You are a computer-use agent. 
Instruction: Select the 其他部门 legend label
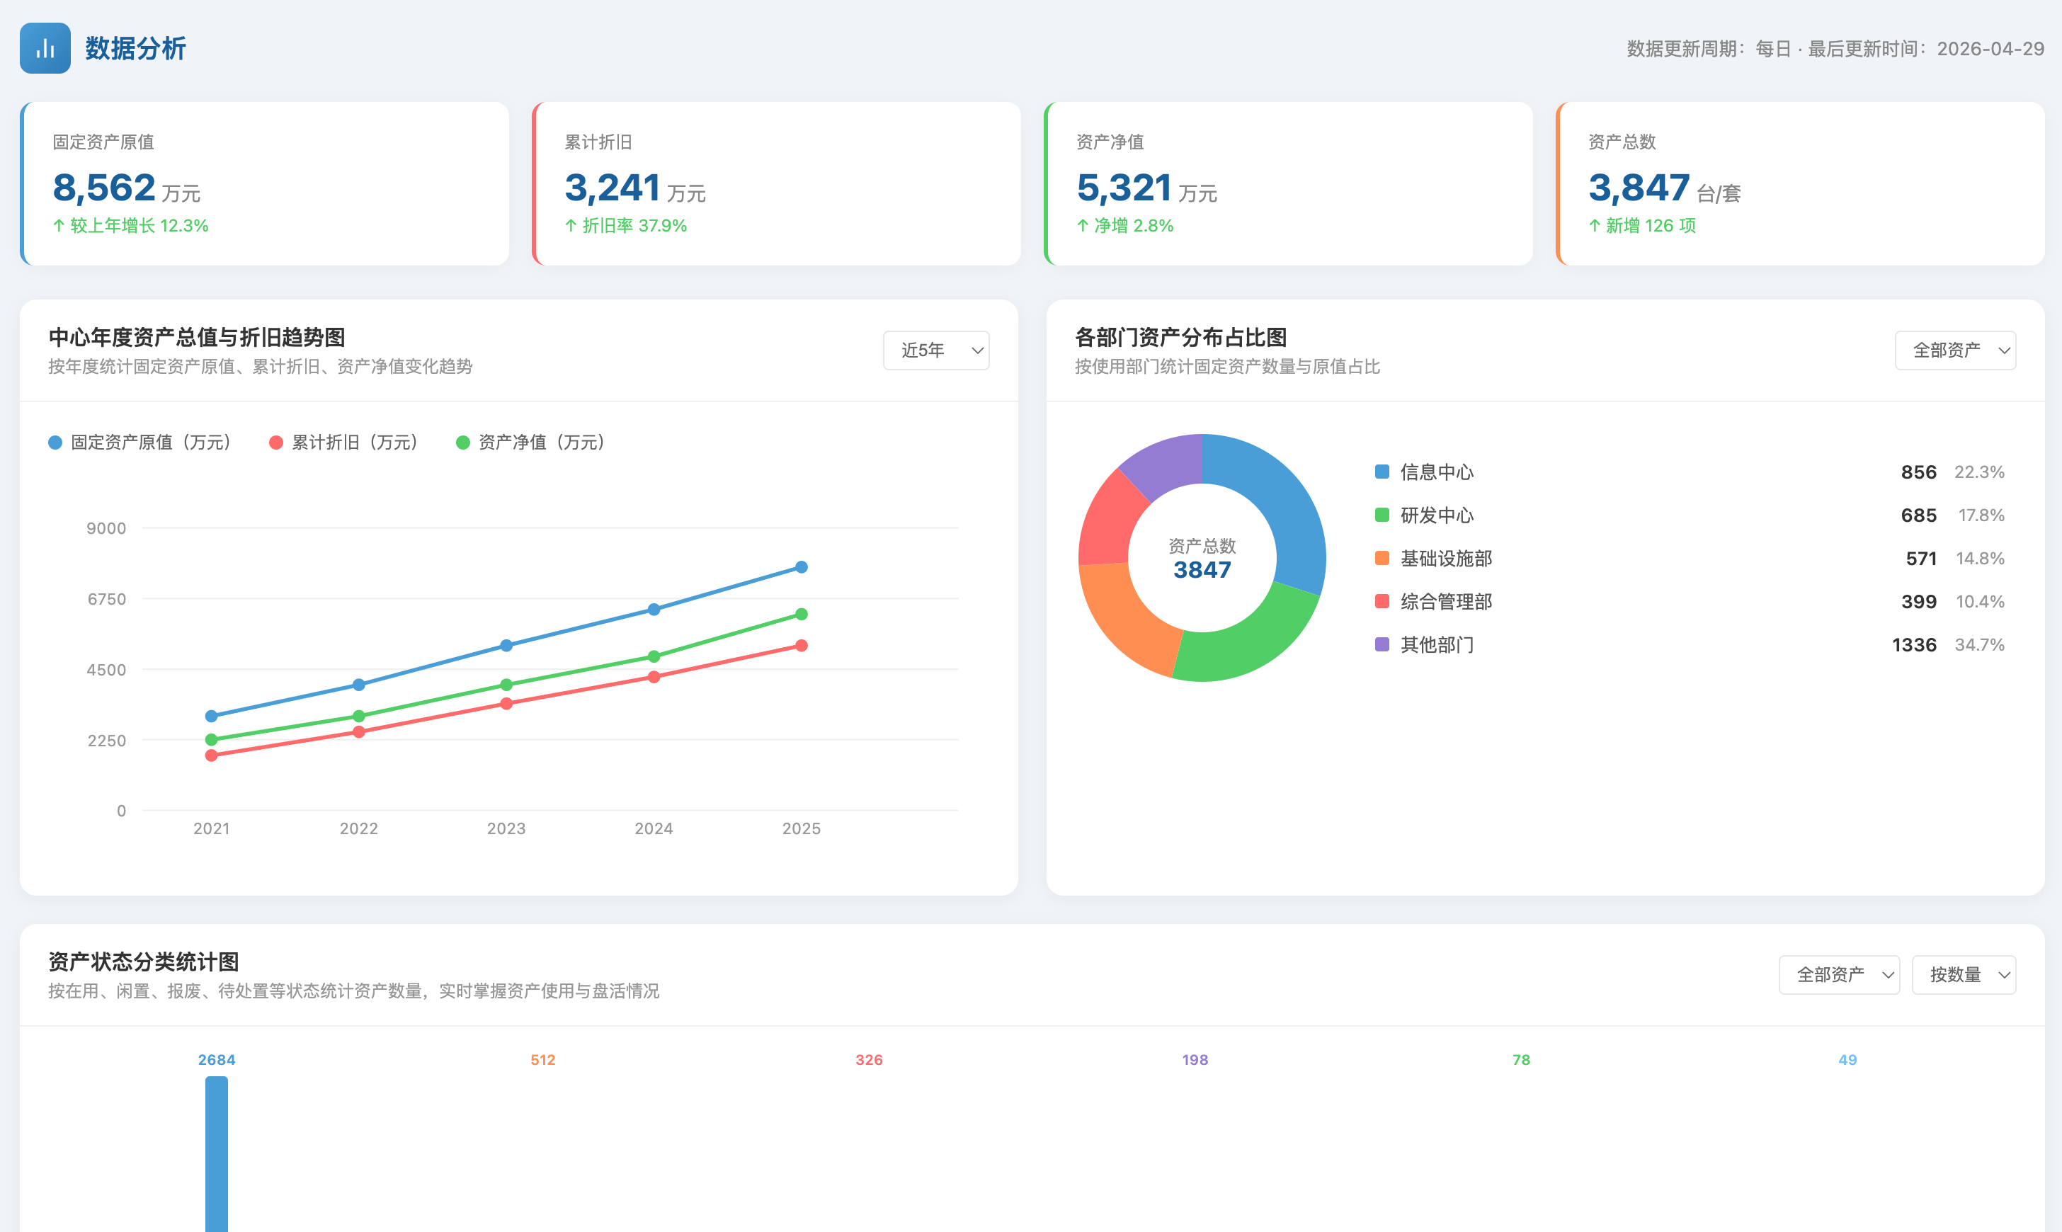[x=1437, y=645]
